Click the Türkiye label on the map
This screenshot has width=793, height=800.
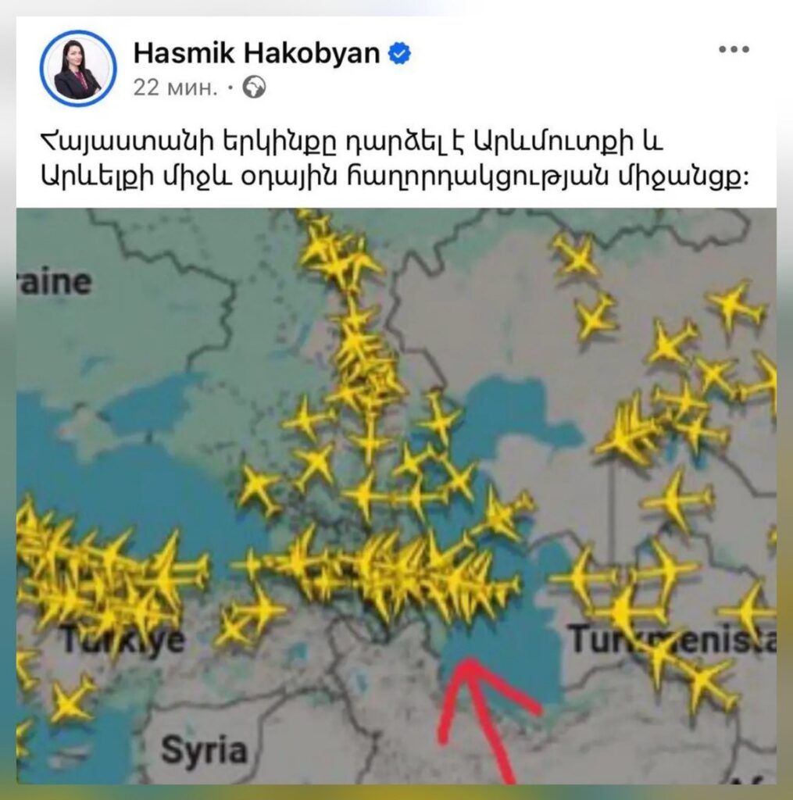click(x=123, y=640)
